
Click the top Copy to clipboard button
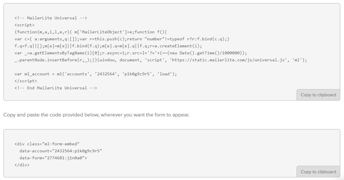tap(318, 95)
